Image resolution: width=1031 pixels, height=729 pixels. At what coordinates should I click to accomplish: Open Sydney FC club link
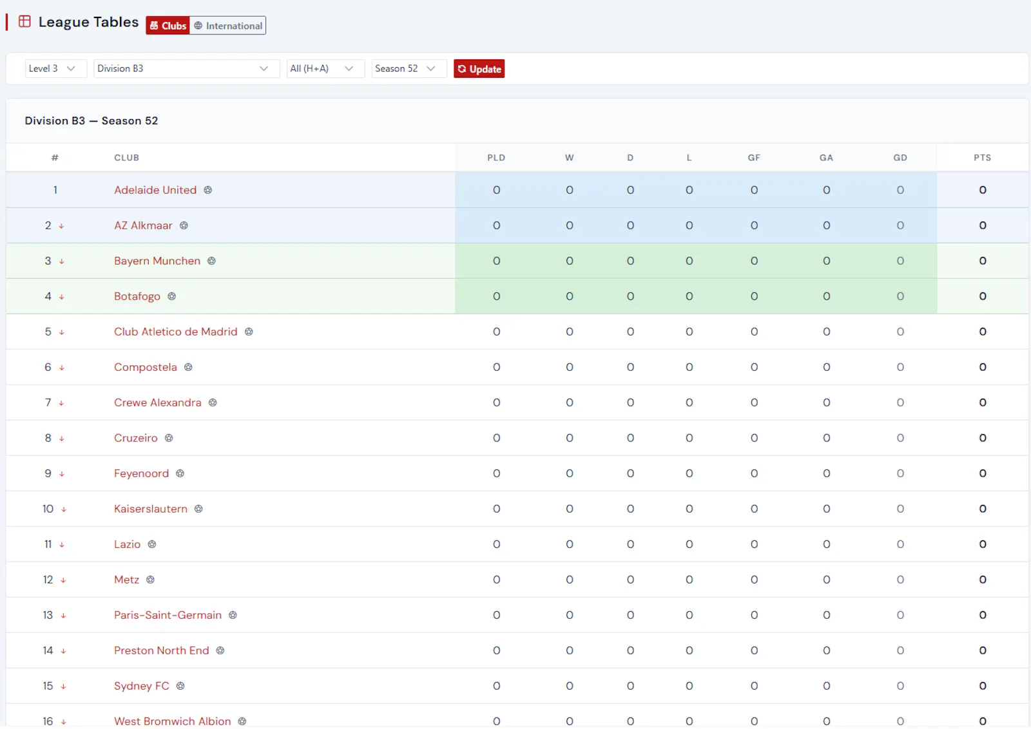(x=142, y=686)
